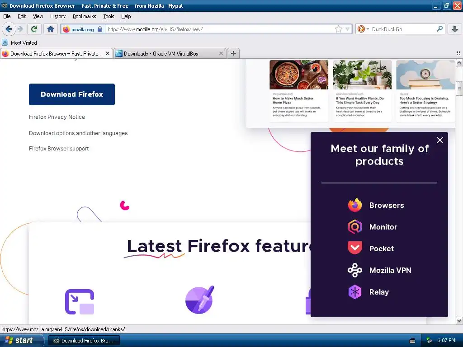Viewport: 463px width, 347px height.
Task: Open the View menu
Action: [x=38, y=16]
